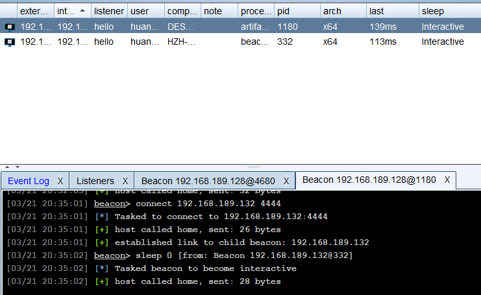This screenshot has height=295, width=481.
Task: Collapse panel using small up arrow on splitter
Action: click(x=7, y=167)
